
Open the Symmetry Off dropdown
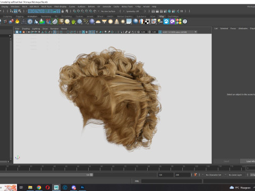coord(133,11)
